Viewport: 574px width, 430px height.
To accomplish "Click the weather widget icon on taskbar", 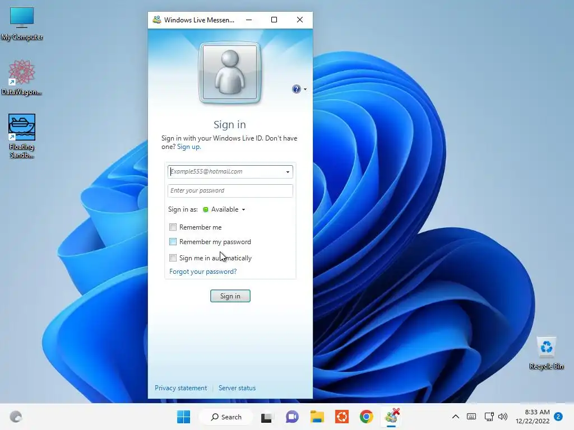I will pyautogui.click(x=16, y=417).
